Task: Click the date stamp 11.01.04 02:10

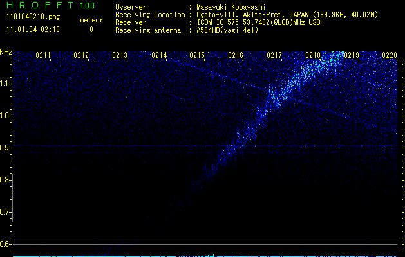Action: [x=33, y=30]
